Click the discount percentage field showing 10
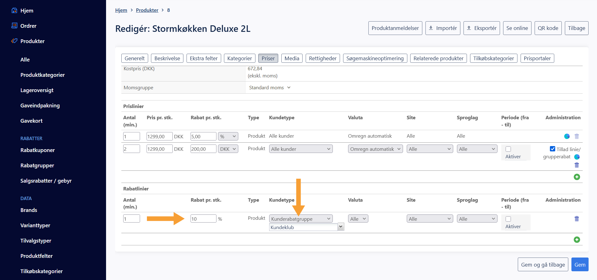The image size is (597, 280). click(x=203, y=219)
